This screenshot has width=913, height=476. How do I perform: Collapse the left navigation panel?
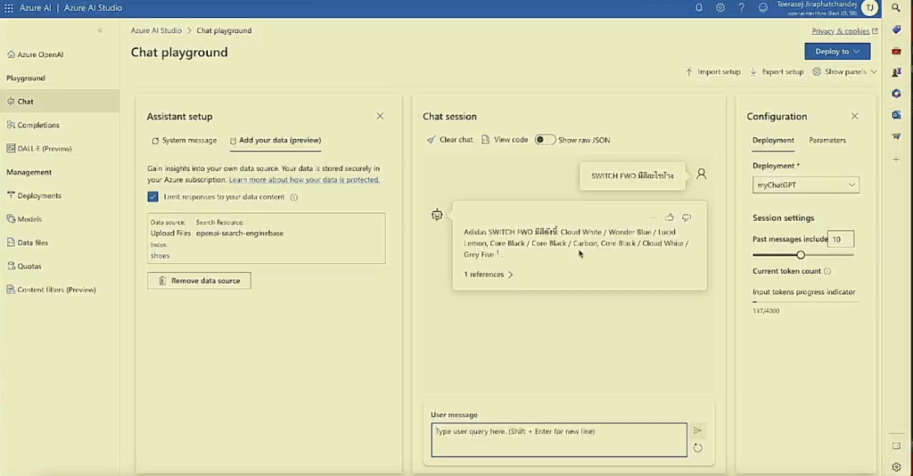tap(100, 30)
